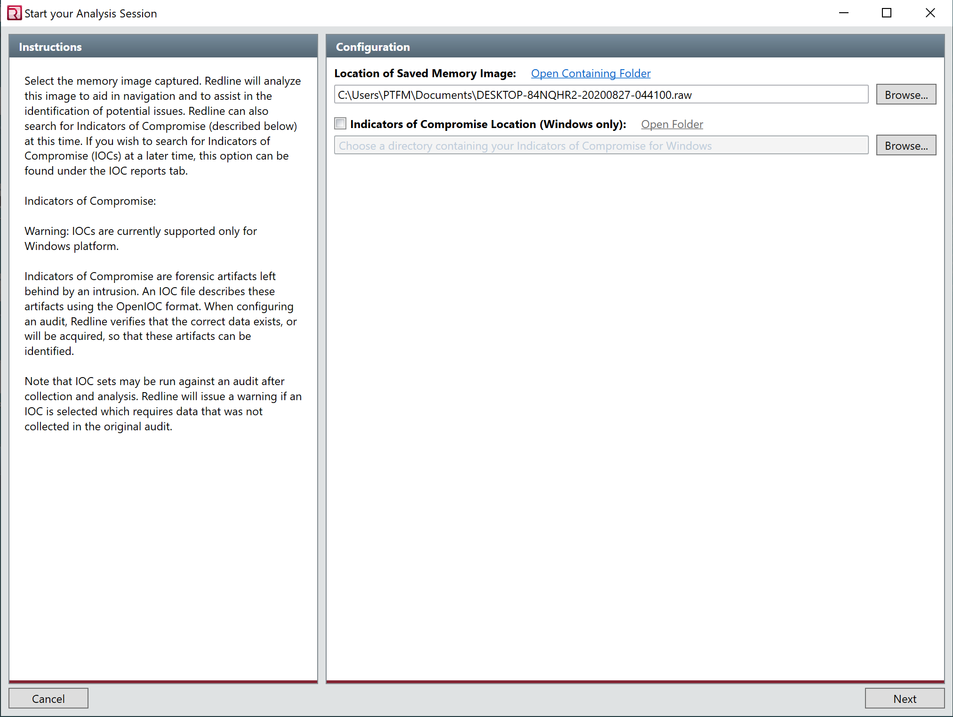Click the Start your Analysis Session title text

click(90, 13)
